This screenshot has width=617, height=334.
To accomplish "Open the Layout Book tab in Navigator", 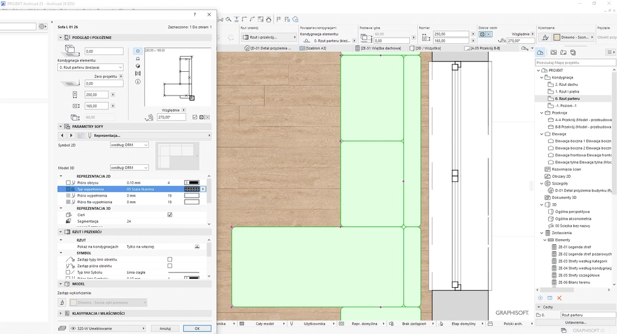I will coord(563,52).
